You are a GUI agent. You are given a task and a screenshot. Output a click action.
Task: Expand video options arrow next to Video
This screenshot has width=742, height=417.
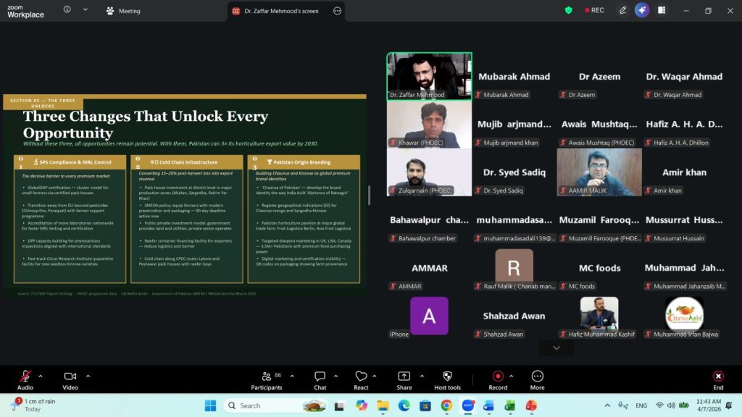pos(88,376)
